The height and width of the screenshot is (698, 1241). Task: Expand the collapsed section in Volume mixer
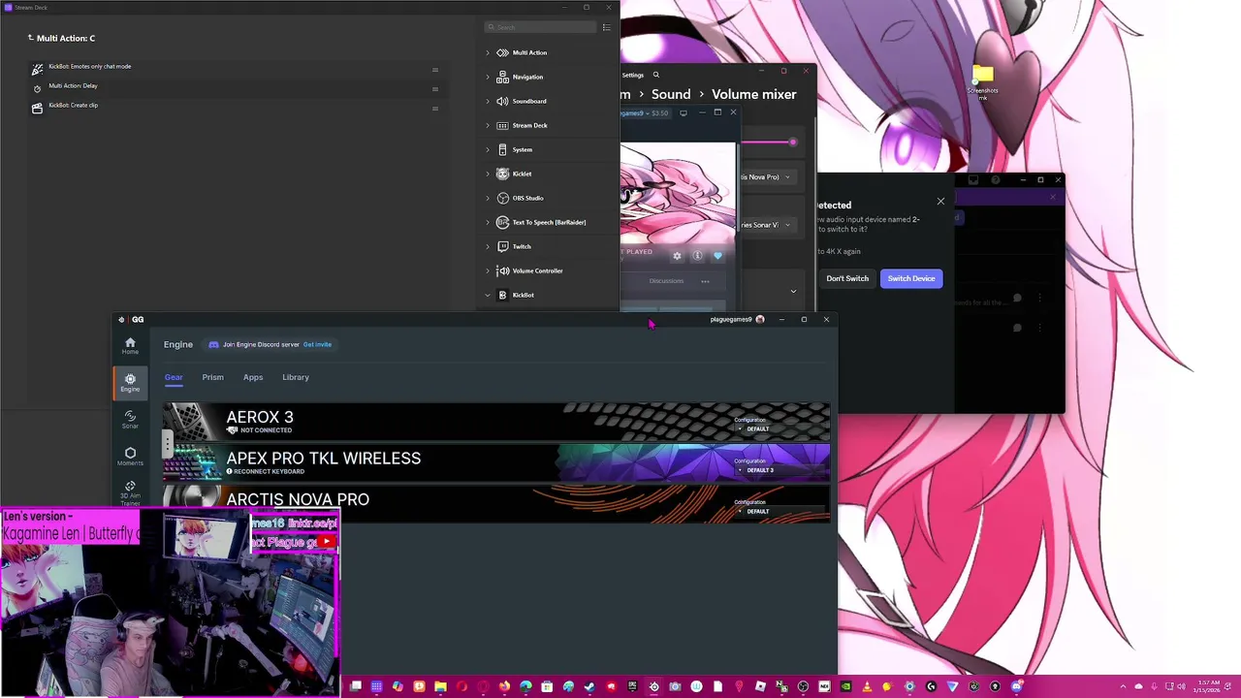(x=793, y=291)
